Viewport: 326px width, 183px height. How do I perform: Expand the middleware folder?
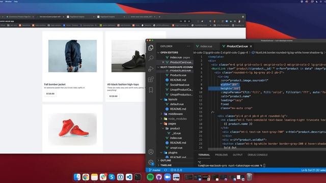point(175,114)
